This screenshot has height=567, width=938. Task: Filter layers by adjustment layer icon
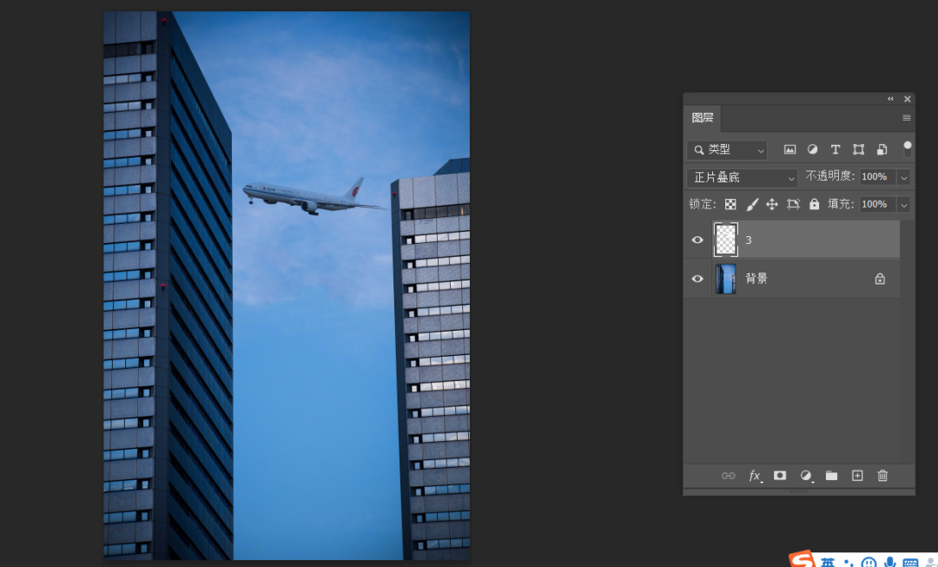(x=812, y=149)
